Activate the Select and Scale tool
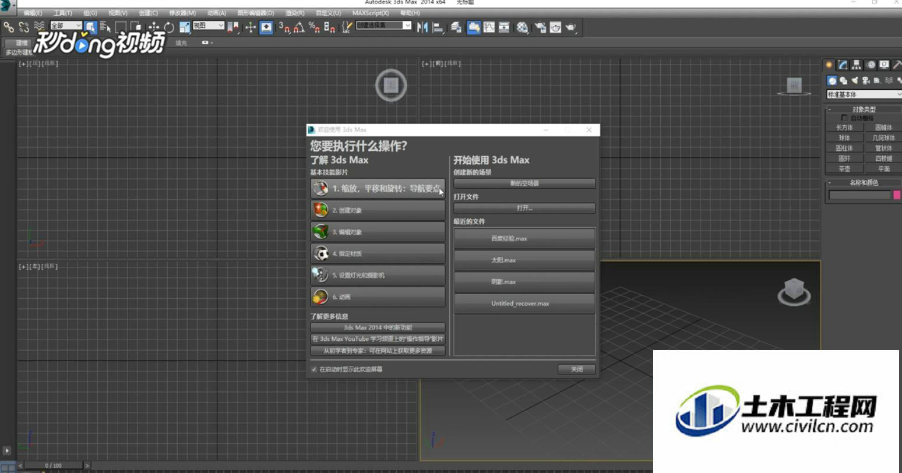The height and width of the screenshot is (473, 902). point(185,27)
